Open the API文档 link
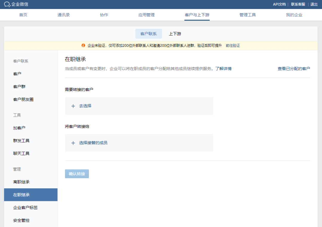The image size is (322, 227). pos(279,4)
